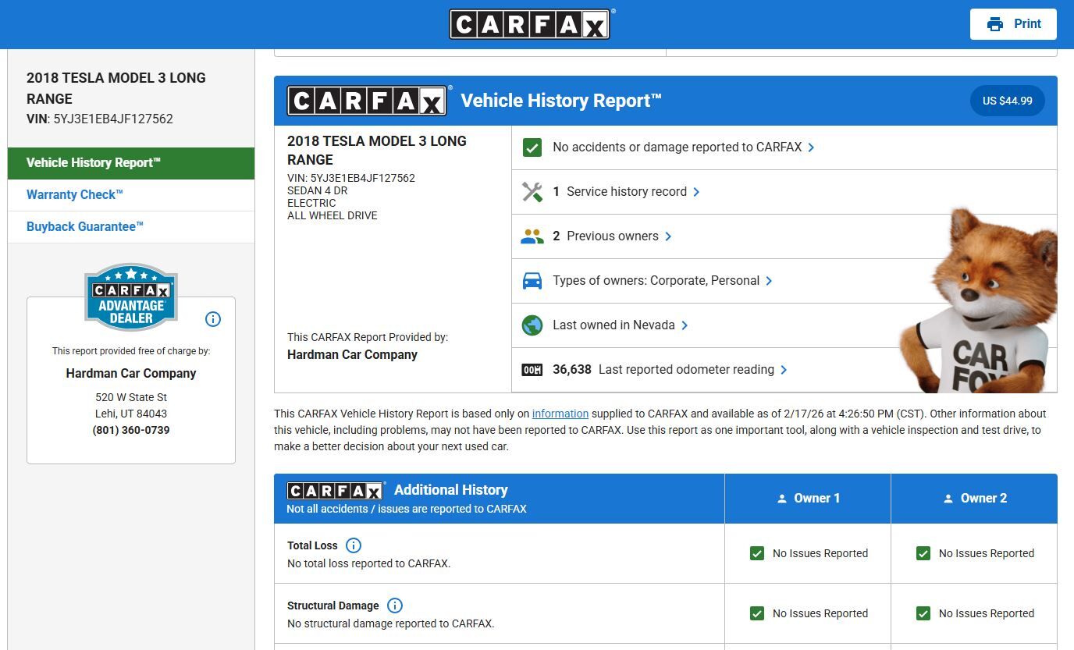Click the car icon for owner types
The image size is (1074, 650).
pos(532,281)
